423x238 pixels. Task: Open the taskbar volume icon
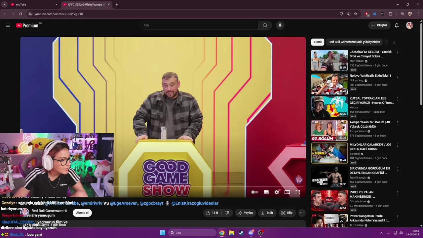click(x=401, y=233)
